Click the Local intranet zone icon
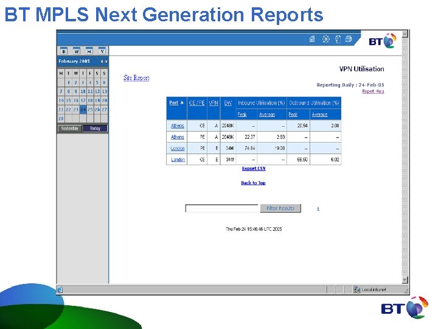Screen dimensions: 438x329 coord(356,289)
